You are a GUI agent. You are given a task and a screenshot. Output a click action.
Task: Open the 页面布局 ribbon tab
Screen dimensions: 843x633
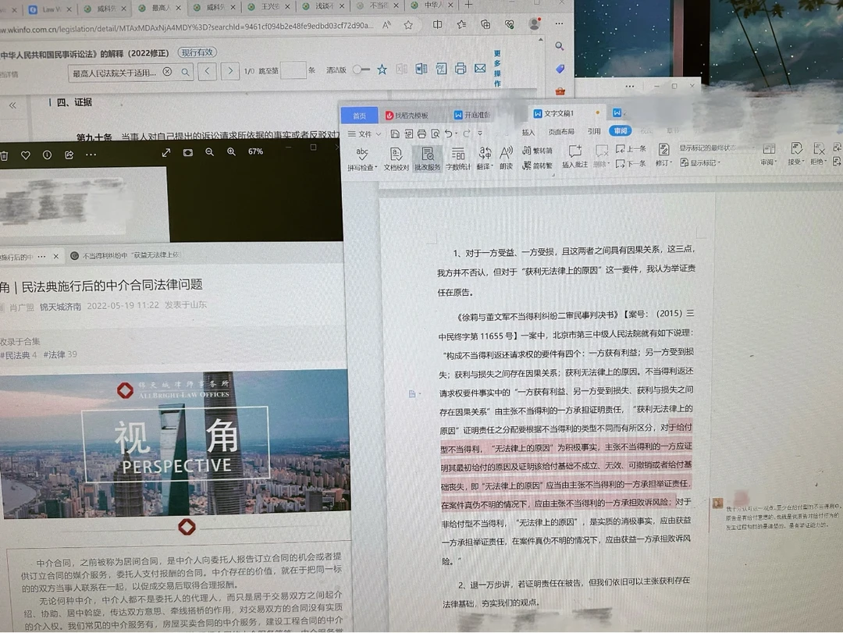[560, 132]
